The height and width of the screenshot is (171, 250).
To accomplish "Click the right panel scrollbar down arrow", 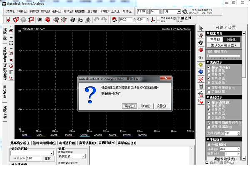I will (244, 158).
